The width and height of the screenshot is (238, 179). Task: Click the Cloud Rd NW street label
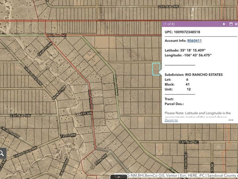(10, 132)
